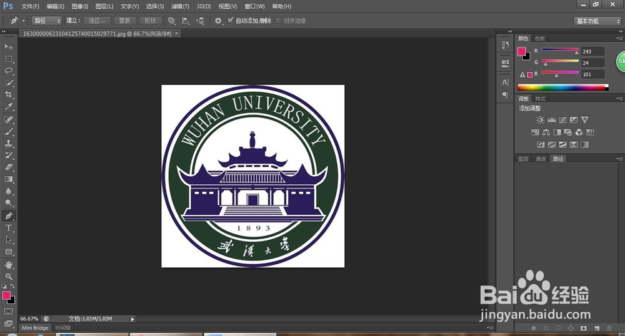The width and height of the screenshot is (625, 336).
Task: Add a Channel Mixer adjustment
Action: click(579, 132)
